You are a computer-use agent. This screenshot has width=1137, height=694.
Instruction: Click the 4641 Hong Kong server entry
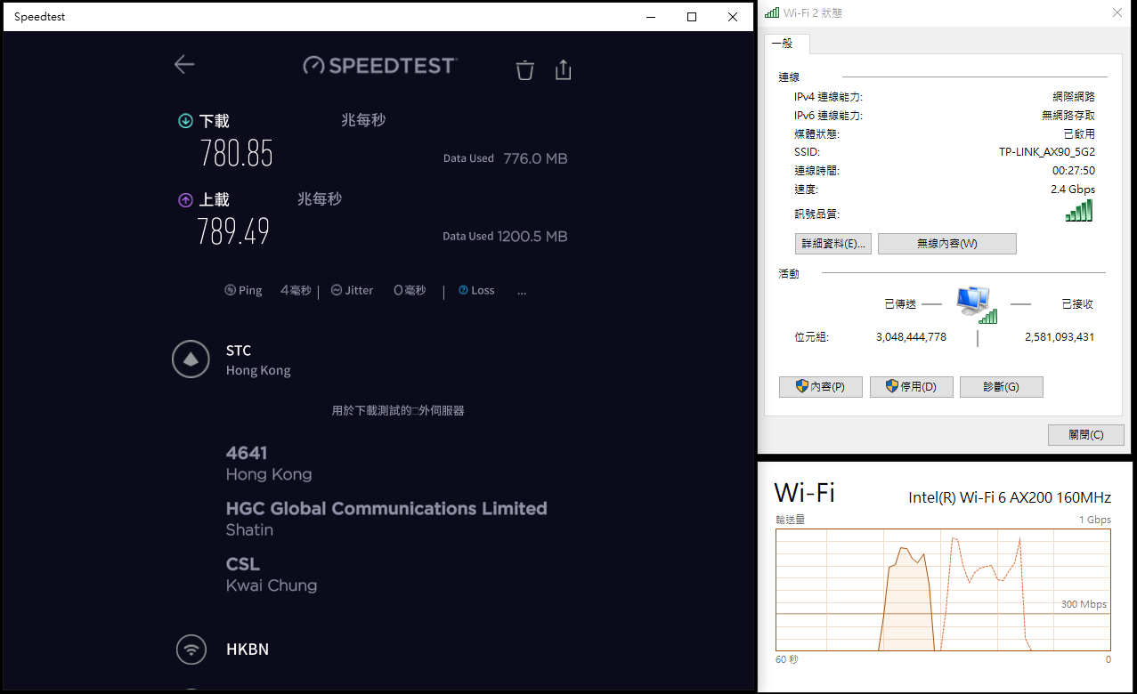[269, 464]
